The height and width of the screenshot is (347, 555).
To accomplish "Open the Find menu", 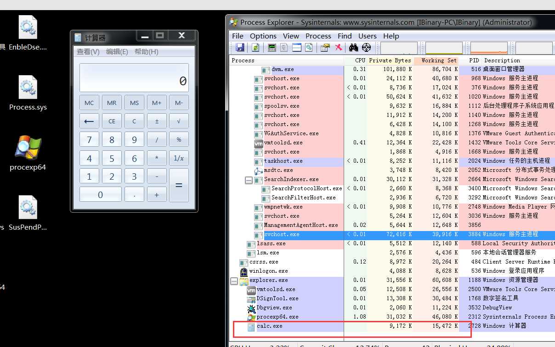I will (345, 36).
